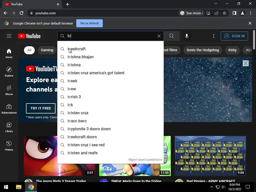This screenshot has height=192, width=256.
Task: Open the Chrome profile icon
Action: point(242,13)
